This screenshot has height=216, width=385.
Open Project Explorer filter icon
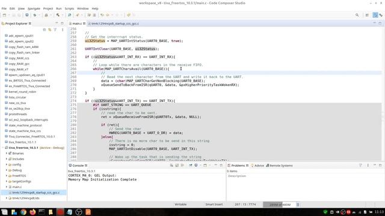coord(55,29)
